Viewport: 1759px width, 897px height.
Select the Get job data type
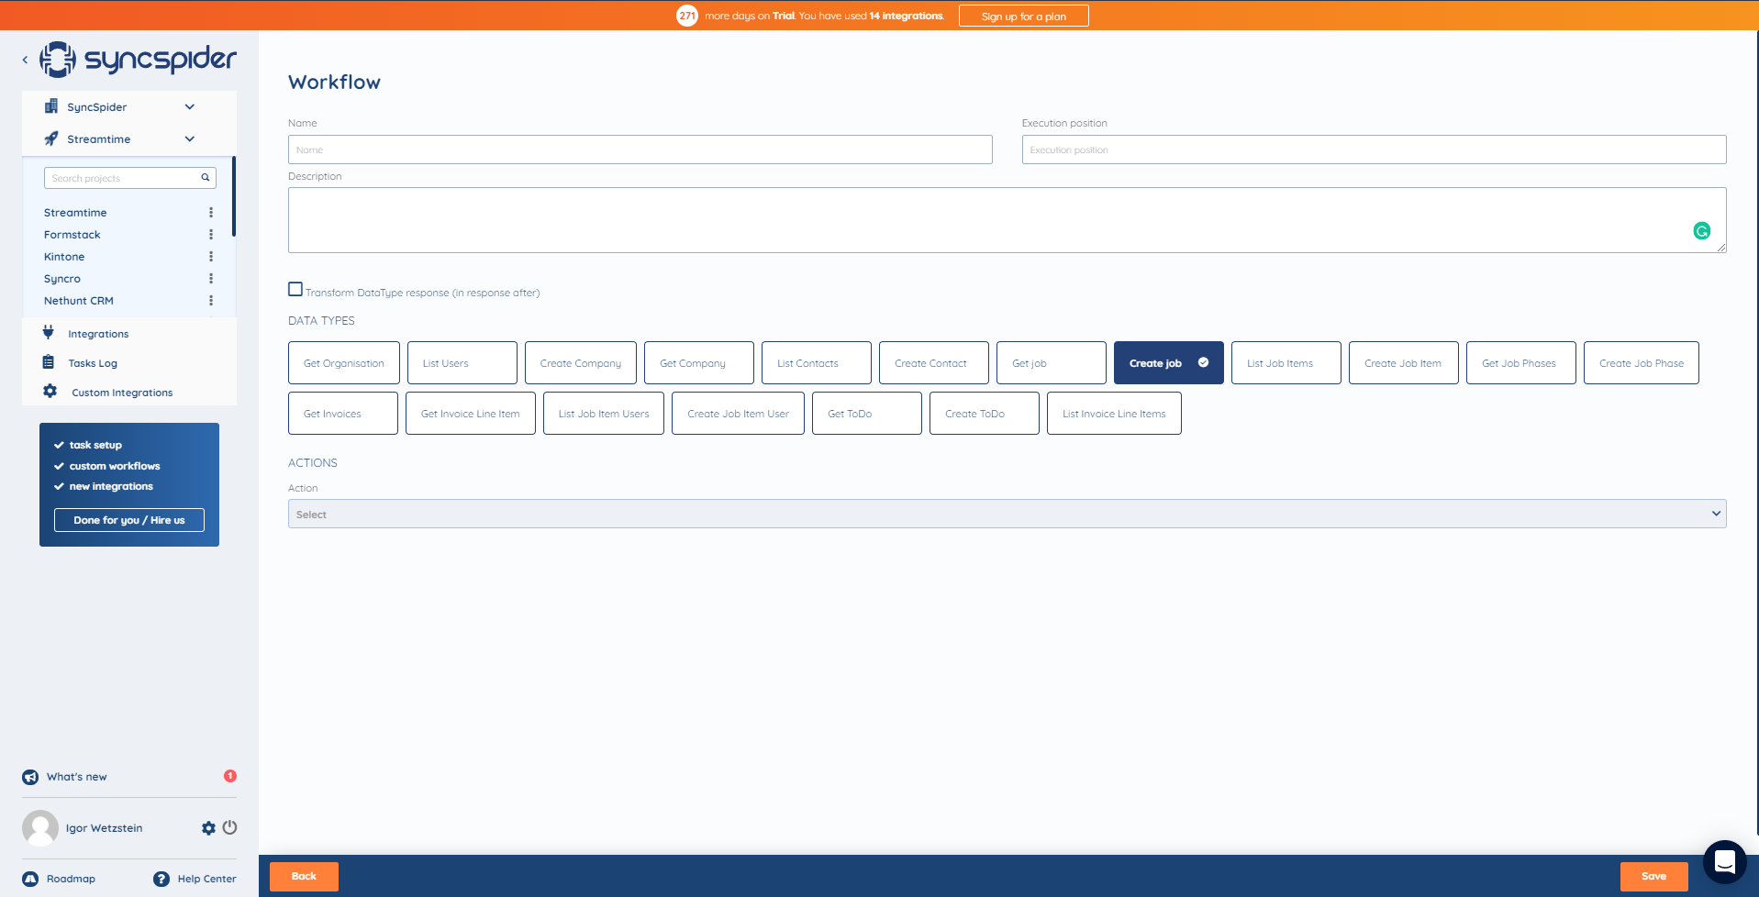(1052, 363)
